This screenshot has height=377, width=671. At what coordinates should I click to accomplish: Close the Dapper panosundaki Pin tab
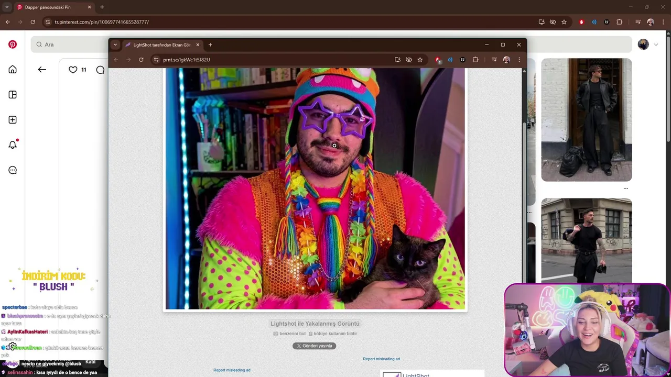tap(89, 7)
